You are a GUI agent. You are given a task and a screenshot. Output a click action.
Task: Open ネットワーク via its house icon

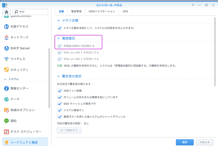[x=6, y=37]
